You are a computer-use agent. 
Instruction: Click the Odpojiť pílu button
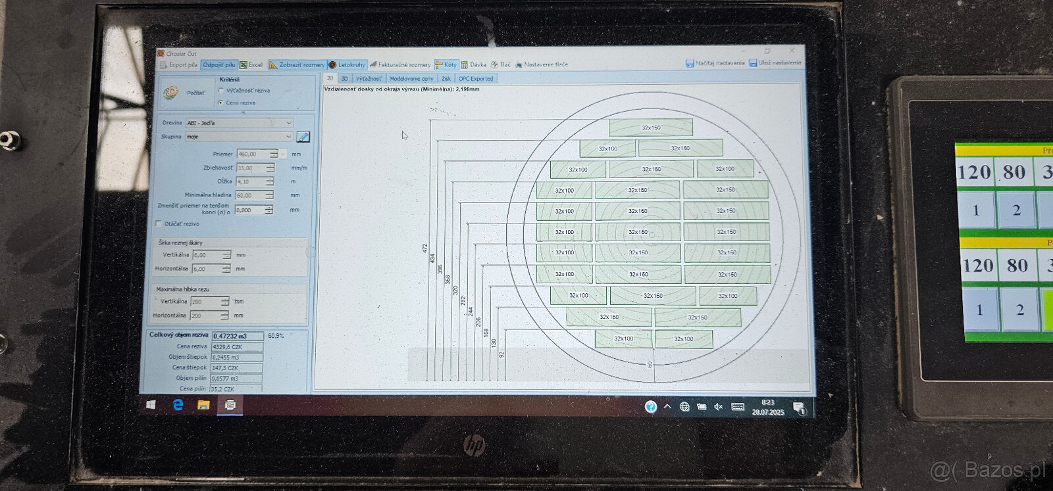tap(218, 65)
